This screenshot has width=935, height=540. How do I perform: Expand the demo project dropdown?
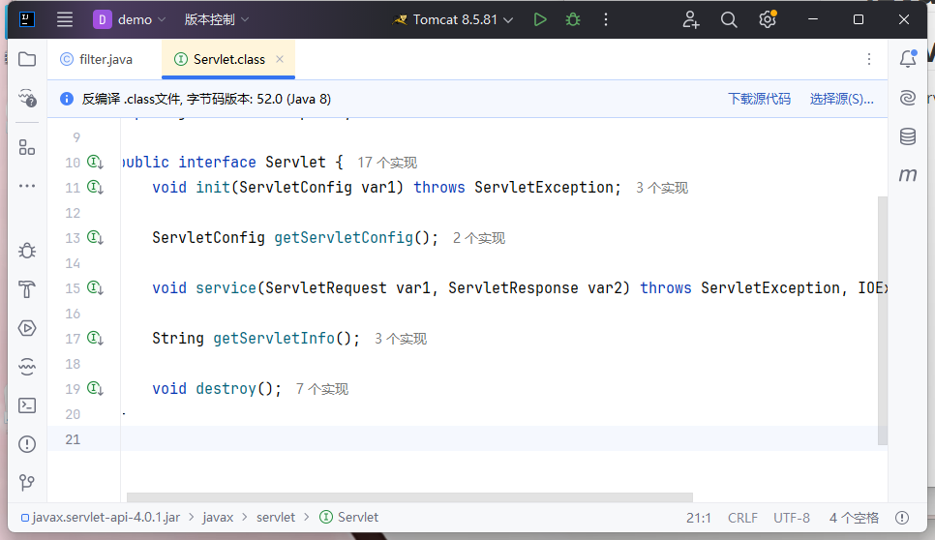tap(131, 19)
